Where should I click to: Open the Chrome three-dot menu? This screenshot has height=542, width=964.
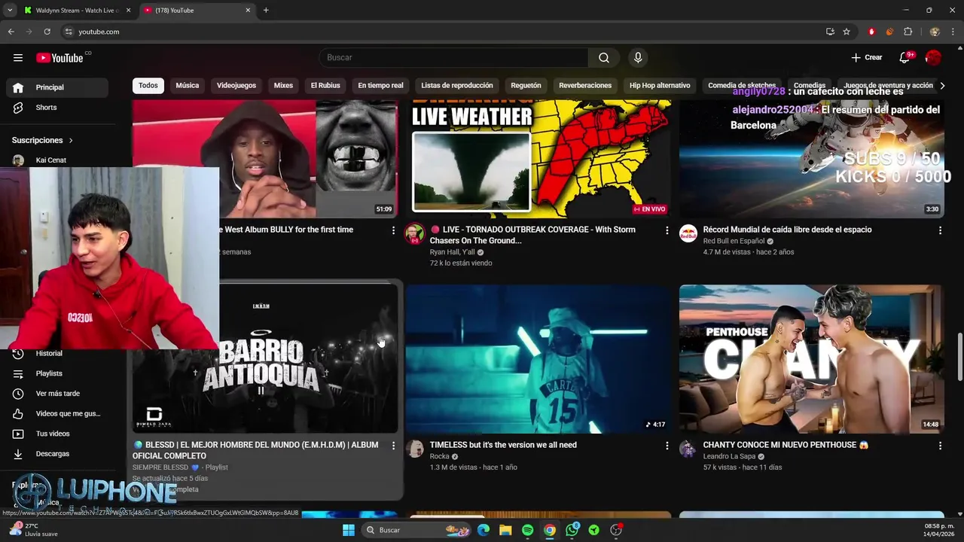click(953, 32)
